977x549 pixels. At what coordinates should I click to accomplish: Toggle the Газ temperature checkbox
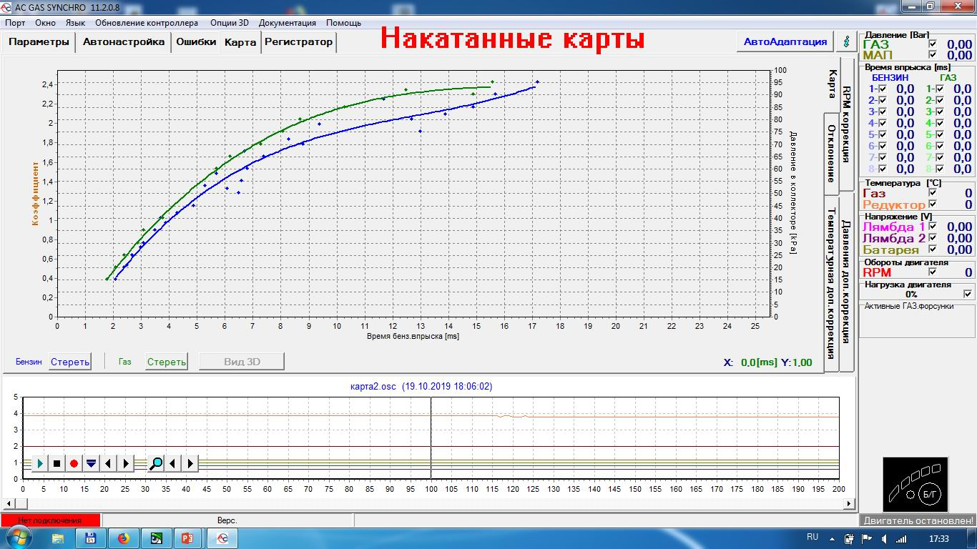click(x=933, y=193)
